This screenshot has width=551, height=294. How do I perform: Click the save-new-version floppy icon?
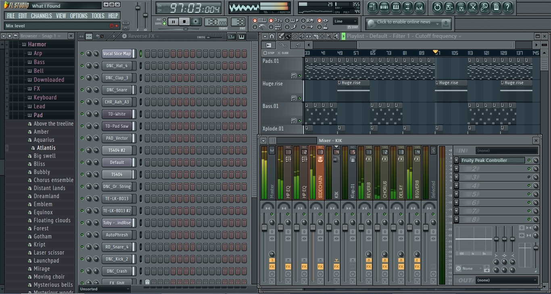point(449,7)
